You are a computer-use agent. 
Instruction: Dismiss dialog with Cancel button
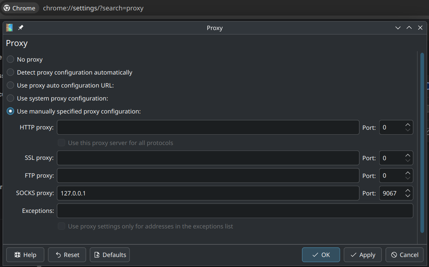404,255
